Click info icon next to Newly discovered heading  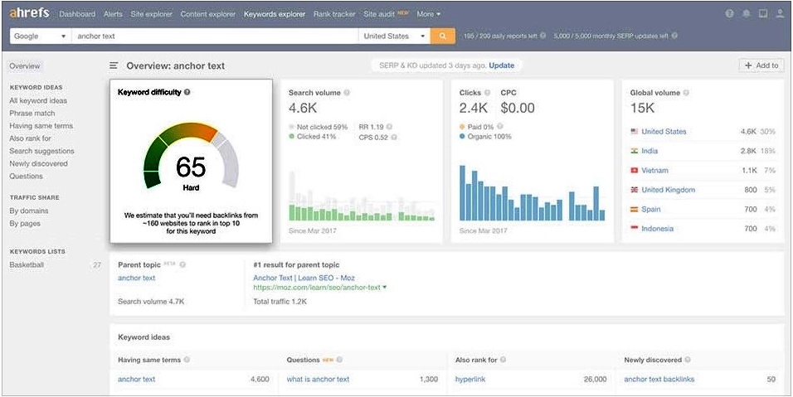click(688, 361)
